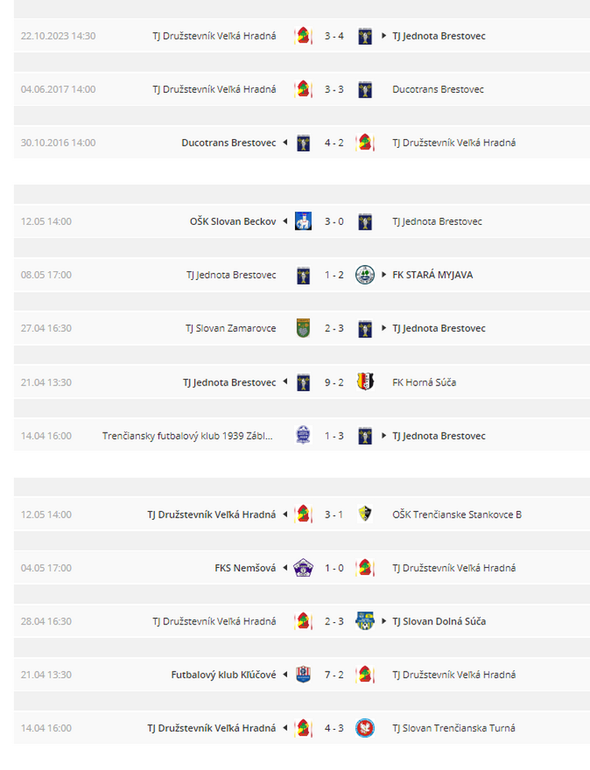Screen dimensions: 590x770
Task: Click the Futbalový klub Kľúčové crest
Action: pos(303,674)
